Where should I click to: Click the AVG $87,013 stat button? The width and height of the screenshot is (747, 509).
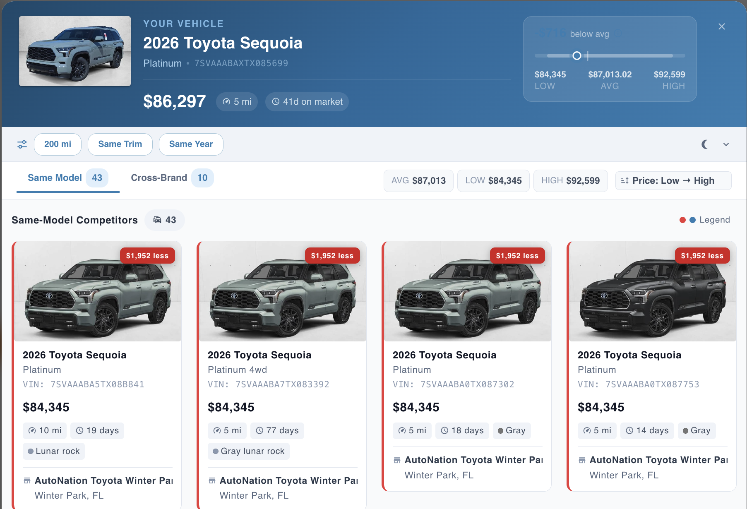[x=418, y=181]
